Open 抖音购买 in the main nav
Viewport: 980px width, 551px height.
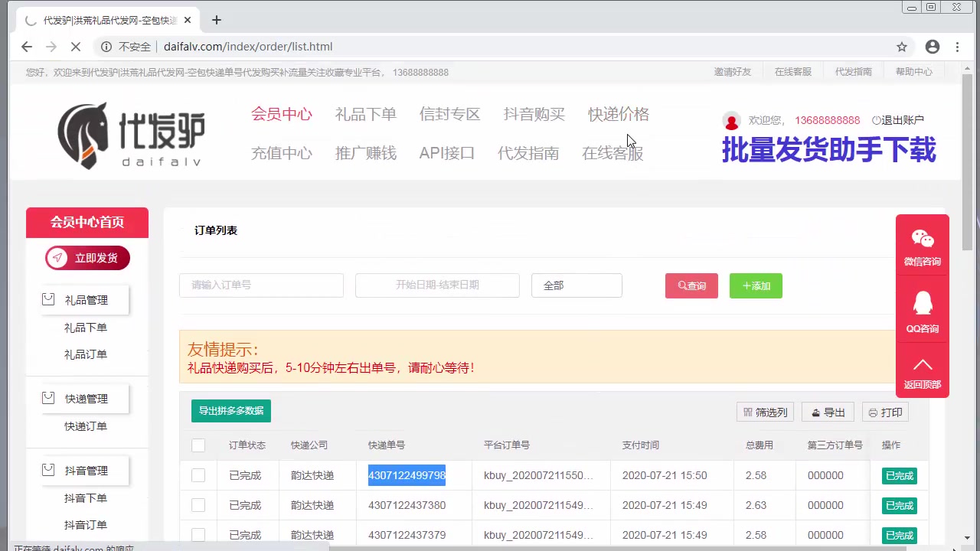click(x=534, y=114)
